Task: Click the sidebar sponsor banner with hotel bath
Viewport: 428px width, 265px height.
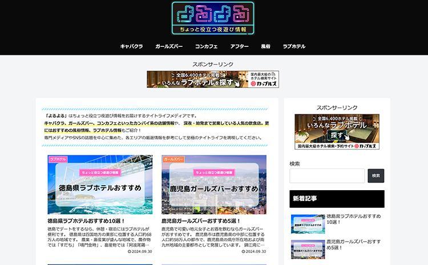Action: click(x=337, y=132)
